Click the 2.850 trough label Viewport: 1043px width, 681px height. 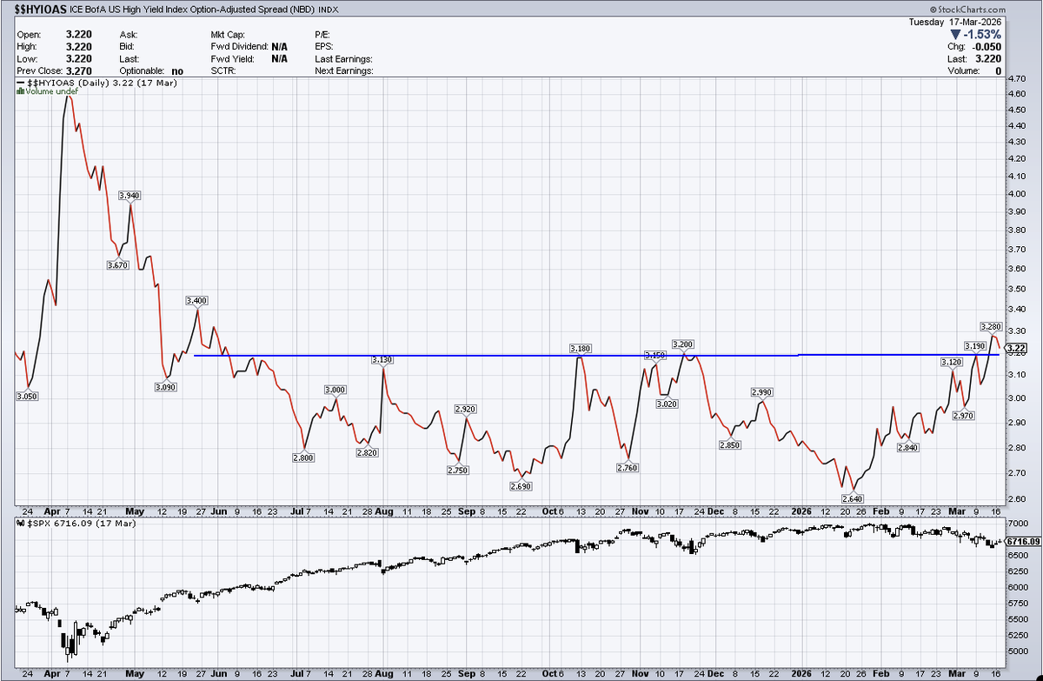pos(730,444)
